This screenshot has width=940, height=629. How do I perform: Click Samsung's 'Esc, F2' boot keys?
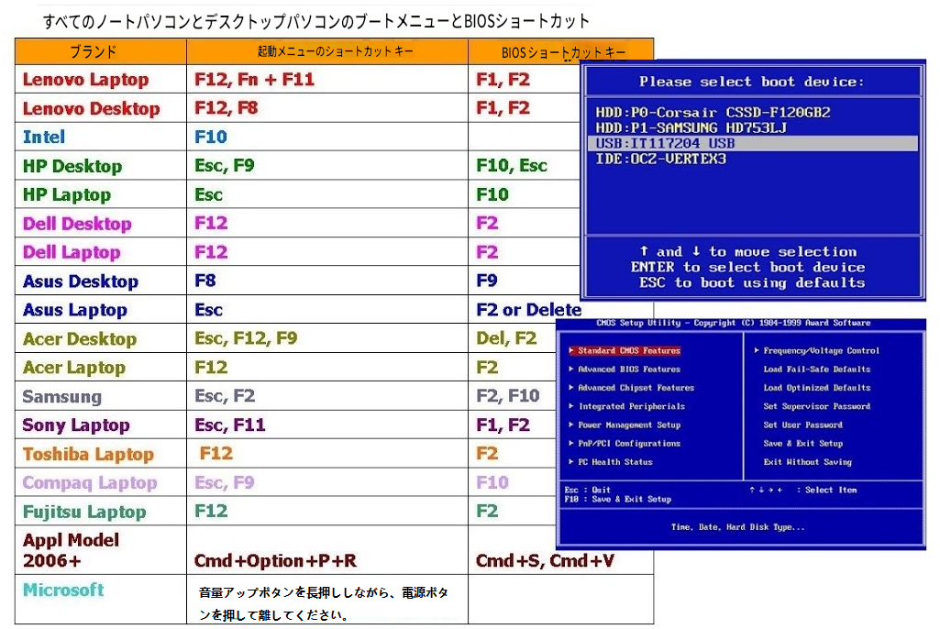(225, 396)
